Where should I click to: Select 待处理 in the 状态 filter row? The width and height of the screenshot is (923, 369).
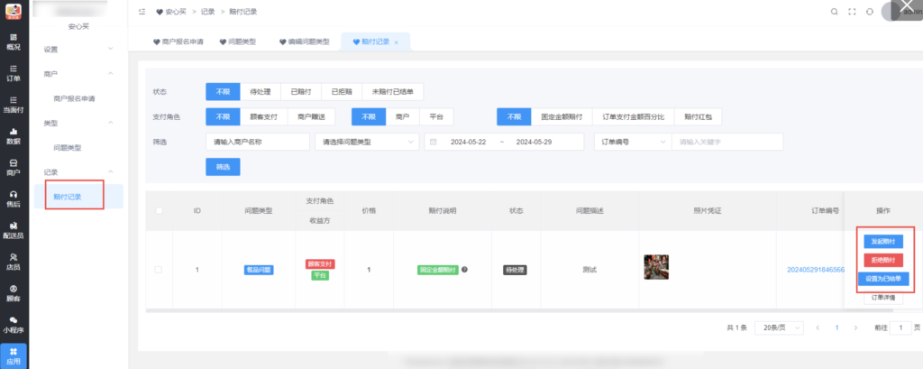(x=260, y=92)
